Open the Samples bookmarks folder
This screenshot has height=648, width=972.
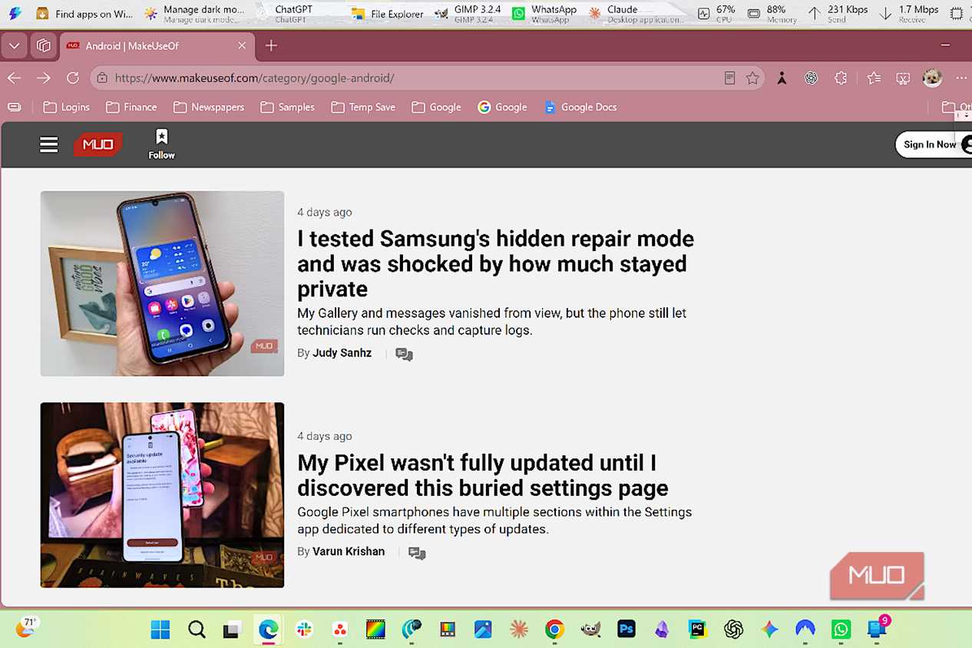point(288,107)
